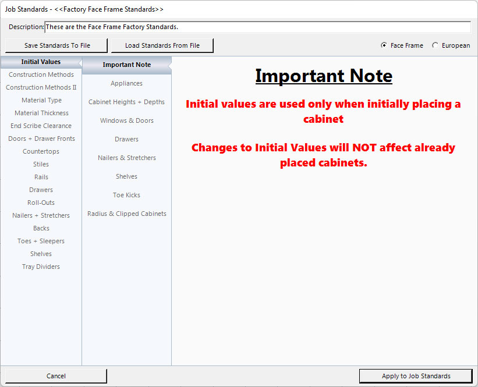
Task: Open the Countertops category
Action: (x=41, y=151)
